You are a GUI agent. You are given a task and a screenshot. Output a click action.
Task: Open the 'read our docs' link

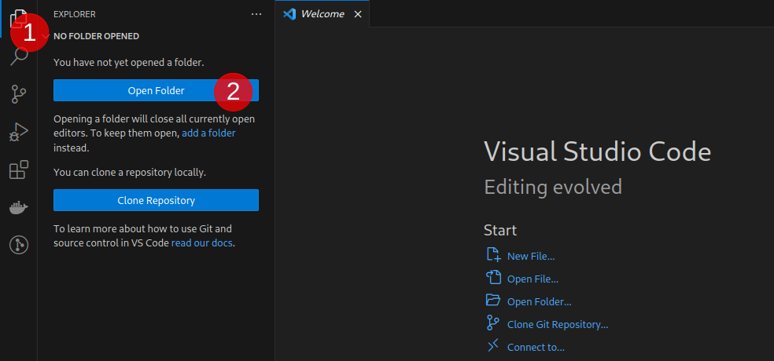coord(202,243)
